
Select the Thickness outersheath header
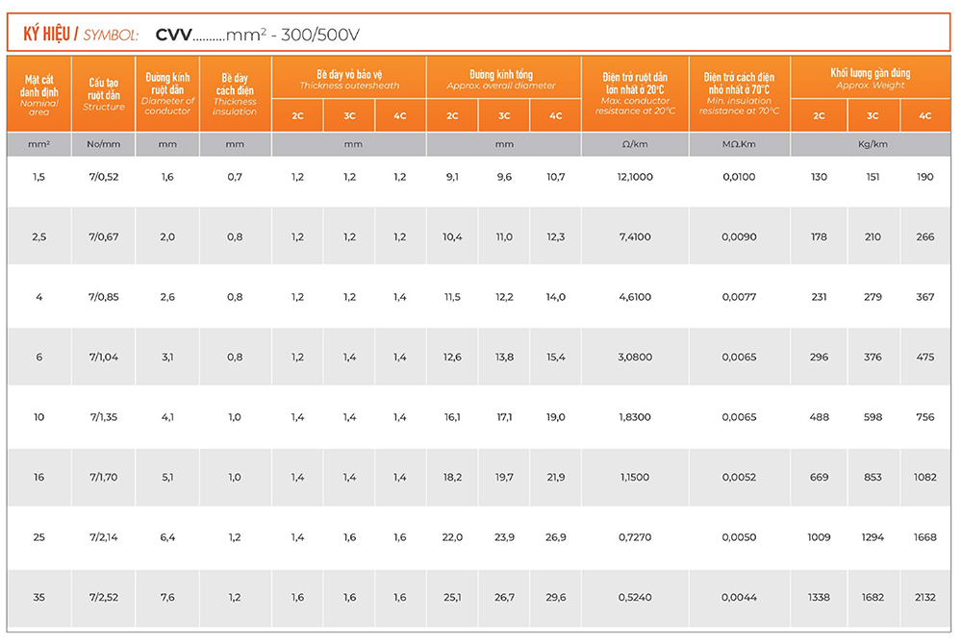point(348,79)
